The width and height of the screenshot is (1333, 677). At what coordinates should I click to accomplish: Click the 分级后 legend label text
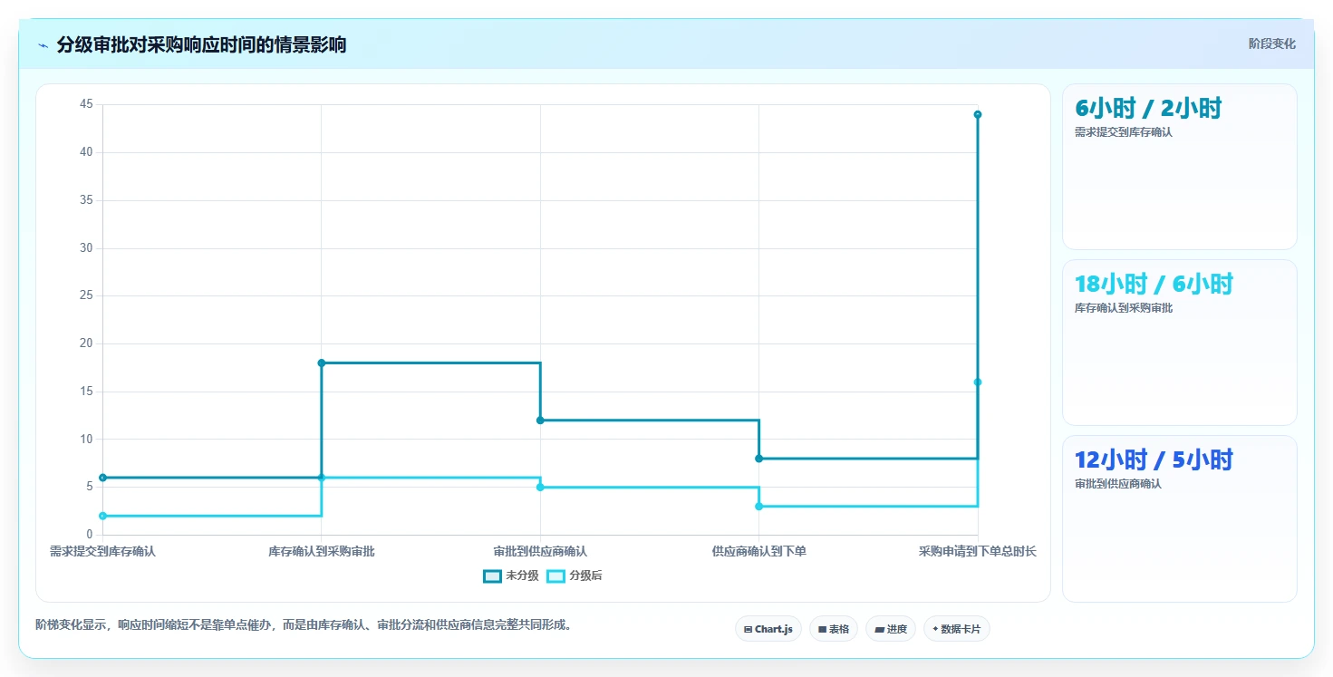585,576
